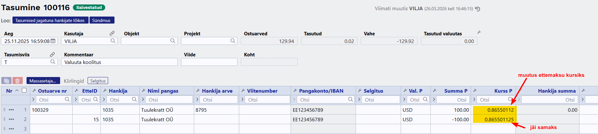Click the delete rows trash icon

coord(18,81)
